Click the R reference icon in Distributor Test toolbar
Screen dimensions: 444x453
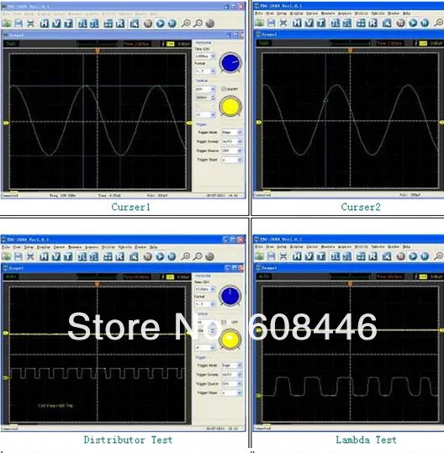120,256
